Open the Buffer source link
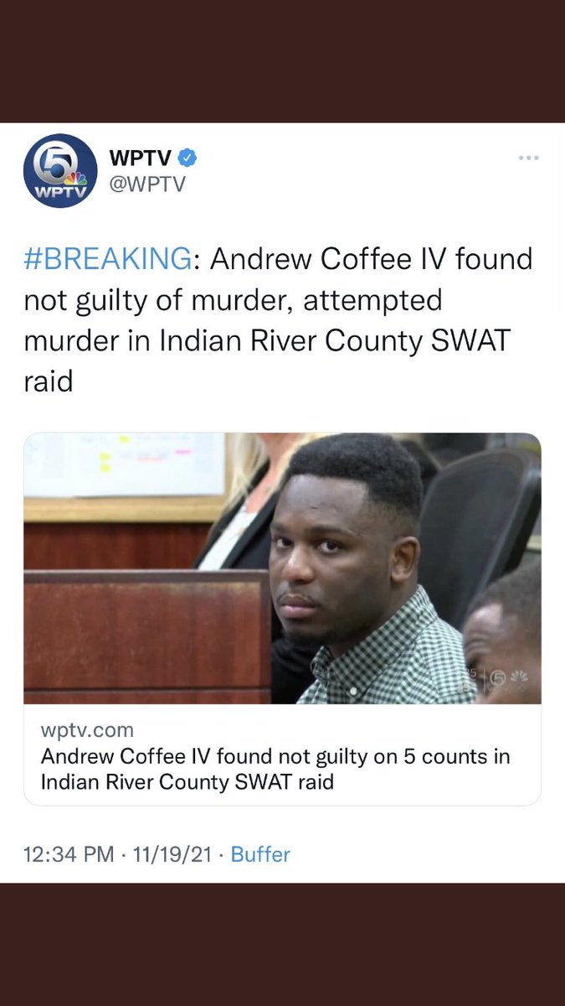565x1006 pixels. 260,854
